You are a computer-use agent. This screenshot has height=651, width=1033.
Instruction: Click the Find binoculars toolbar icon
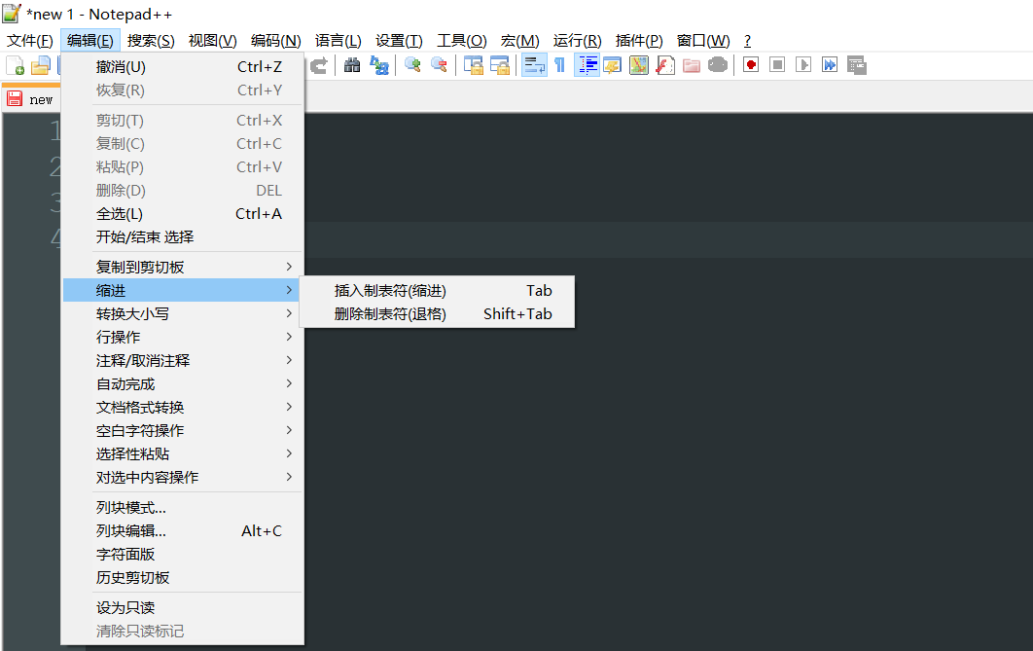[x=352, y=65]
